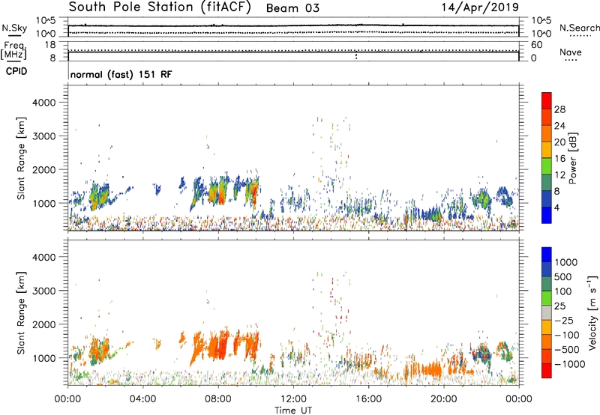The height and width of the screenshot is (415, 600).
Task: Click the -1000 tick on the Velocity colorbar
Action: pos(569,364)
